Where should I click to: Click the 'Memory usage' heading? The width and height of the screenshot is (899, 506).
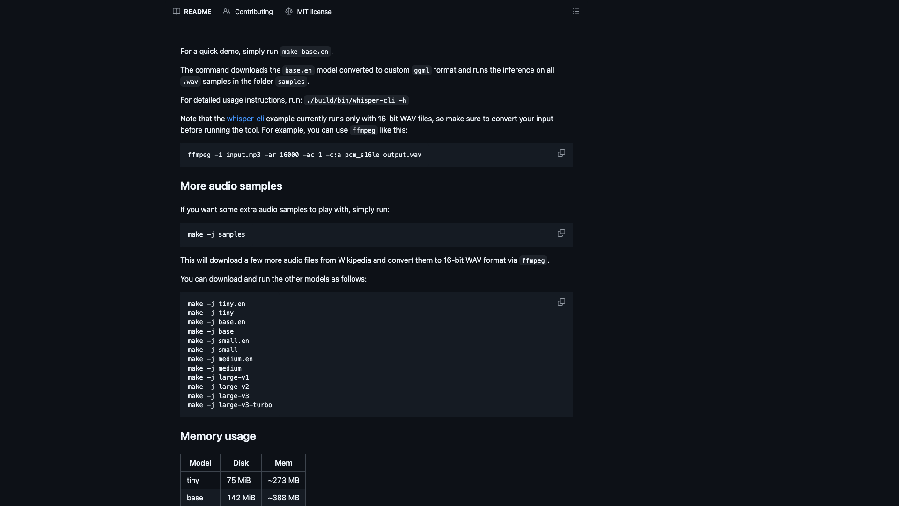click(218, 436)
